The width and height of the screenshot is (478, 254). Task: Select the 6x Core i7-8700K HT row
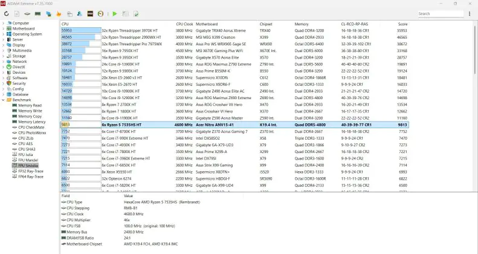coord(234,131)
